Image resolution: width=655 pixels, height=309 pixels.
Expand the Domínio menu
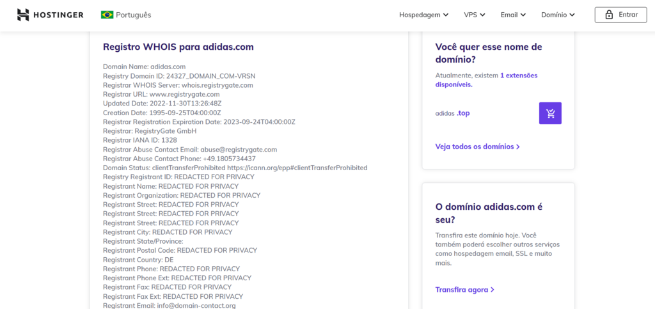[558, 15]
